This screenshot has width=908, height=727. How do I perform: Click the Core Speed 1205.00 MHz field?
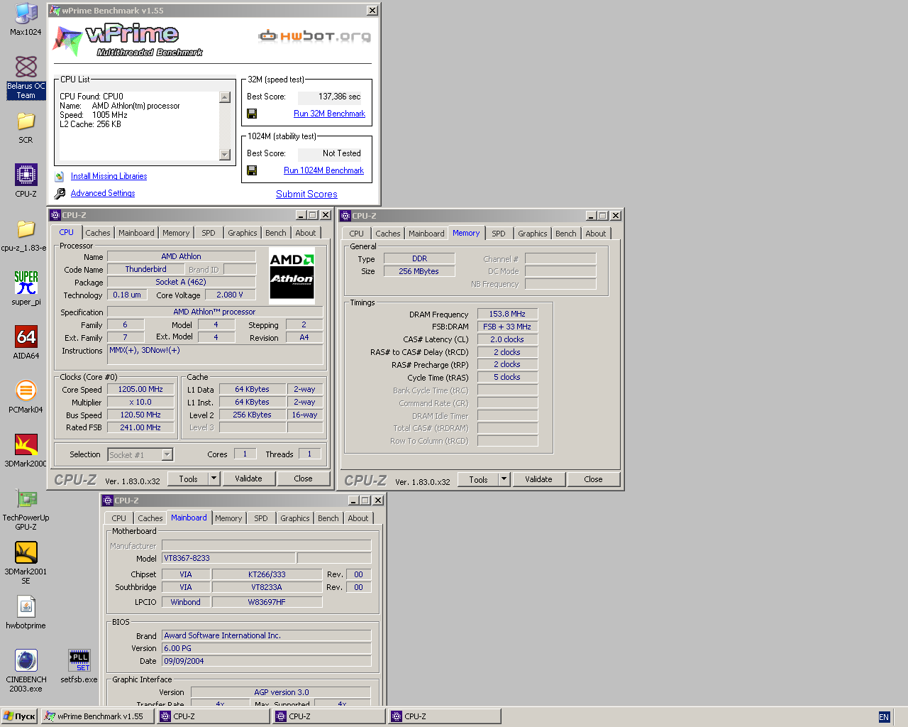[x=140, y=389]
